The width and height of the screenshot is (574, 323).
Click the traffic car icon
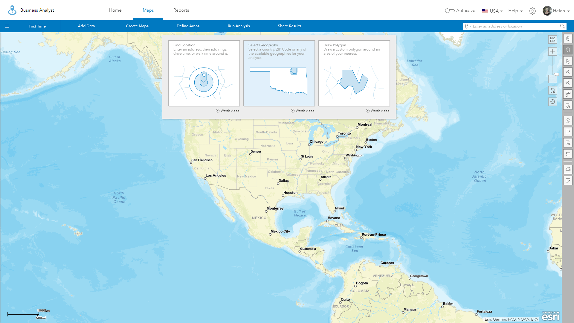(568, 170)
